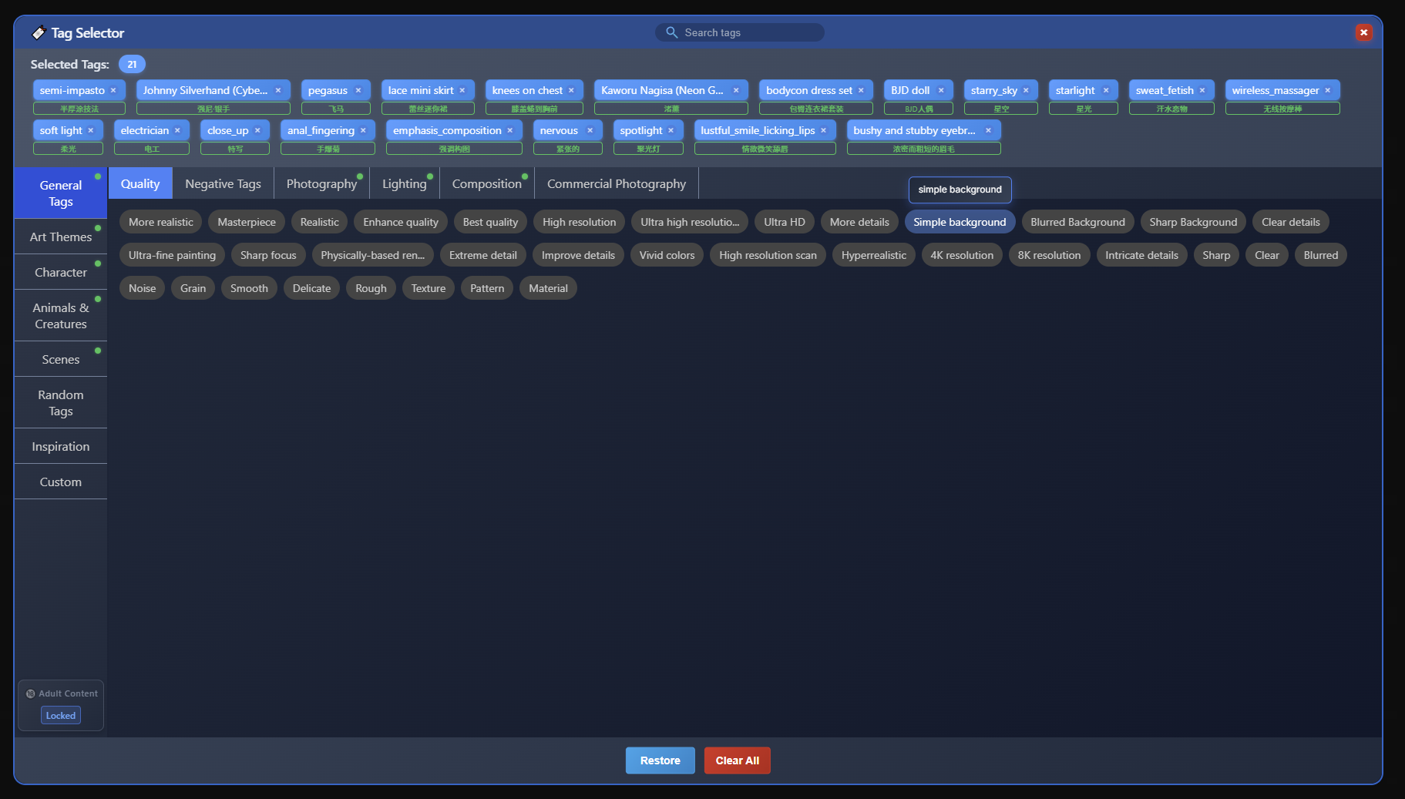
Task: Remove the starry_sky tag
Action: (x=1026, y=90)
